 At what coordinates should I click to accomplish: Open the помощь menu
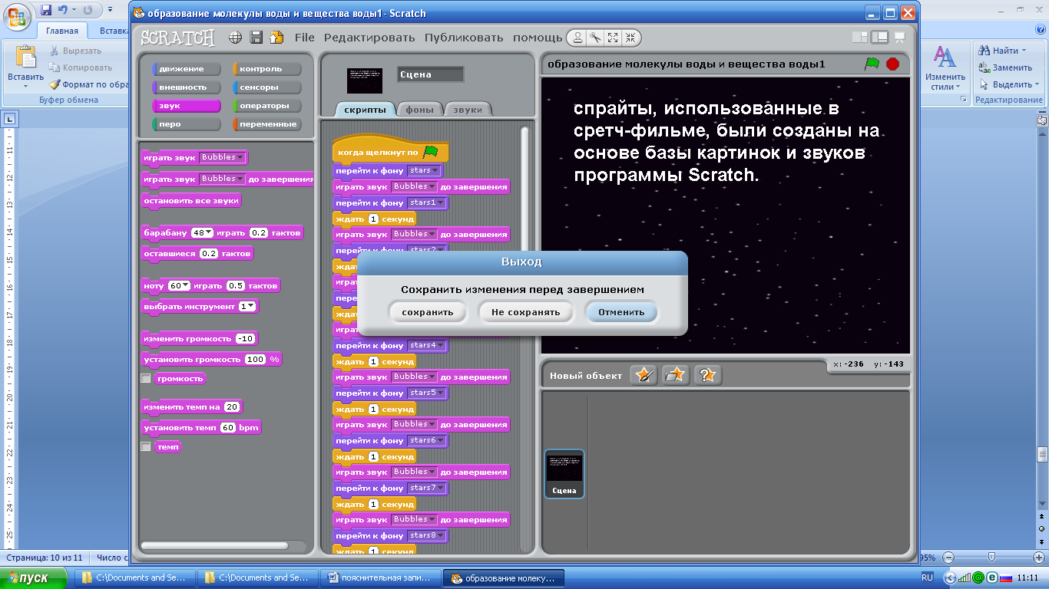click(x=538, y=38)
